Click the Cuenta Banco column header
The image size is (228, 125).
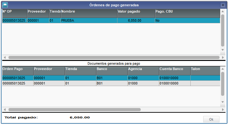click(175, 71)
